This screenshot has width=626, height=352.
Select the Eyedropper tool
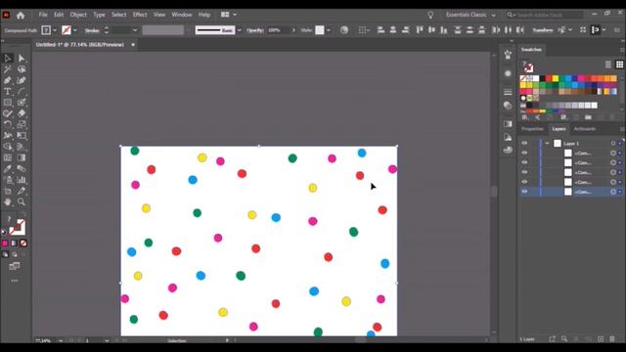pos(7,169)
